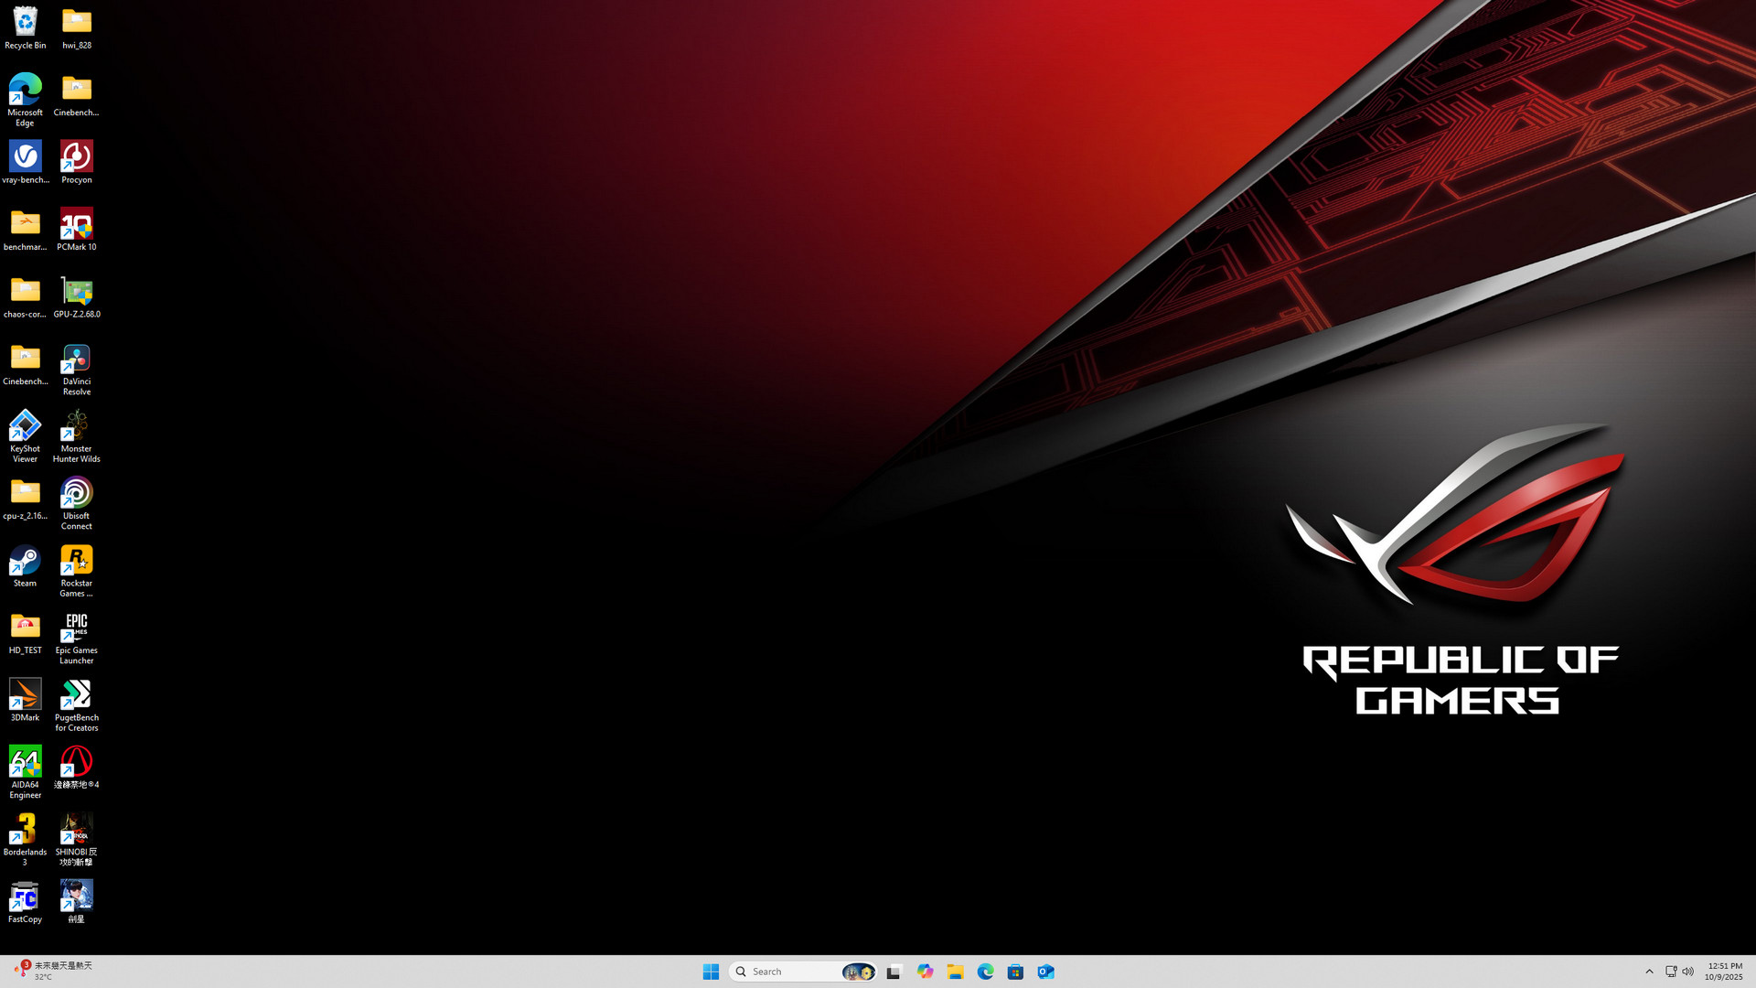Select the Steam desktop shortcut
The width and height of the screenshot is (1756, 988).
25,561
